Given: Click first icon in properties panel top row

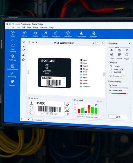Looking at the screenshot, I should click(x=111, y=50).
